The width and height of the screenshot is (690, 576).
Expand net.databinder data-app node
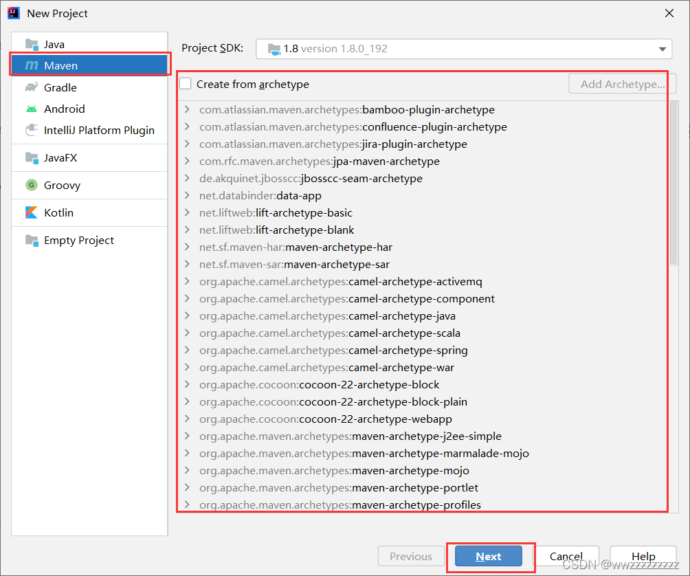187,195
